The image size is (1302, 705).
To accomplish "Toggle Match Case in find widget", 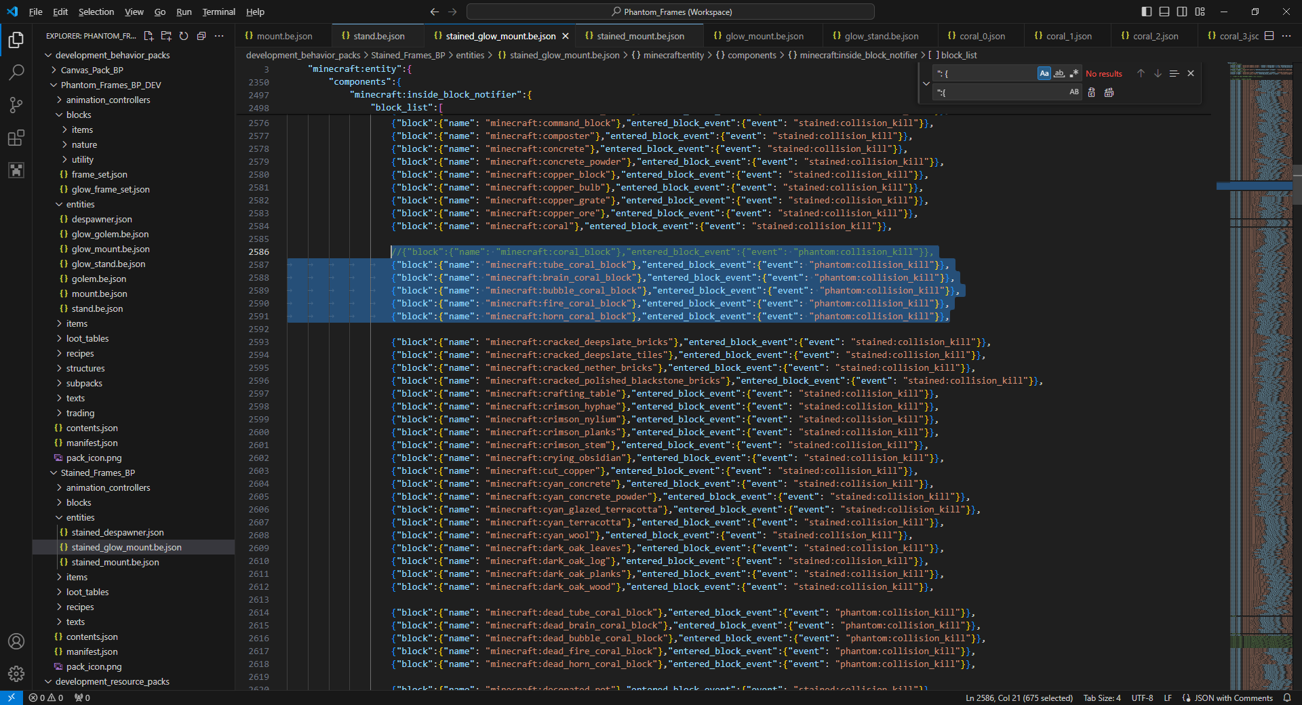I will pos(1044,73).
